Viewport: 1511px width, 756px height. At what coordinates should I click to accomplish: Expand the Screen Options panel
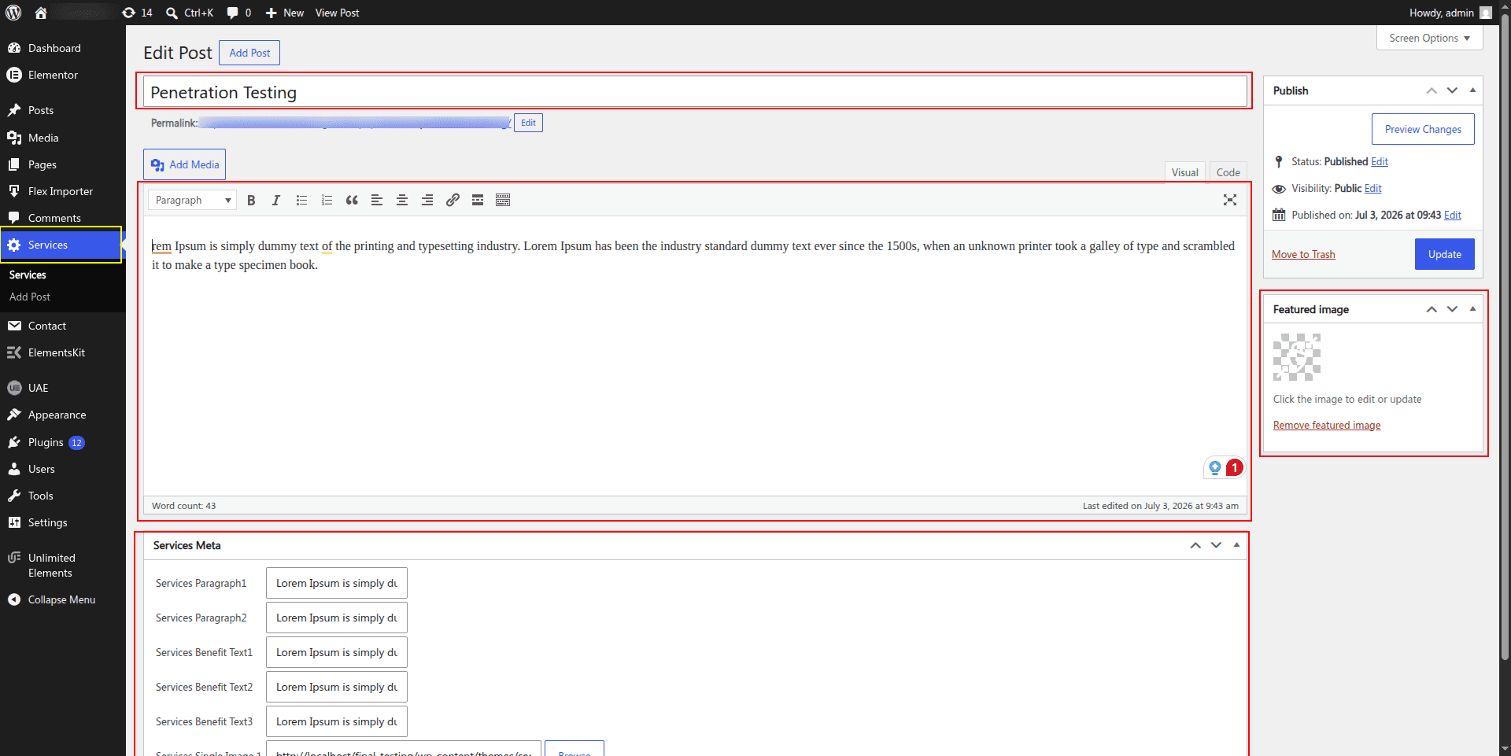(x=1429, y=38)
